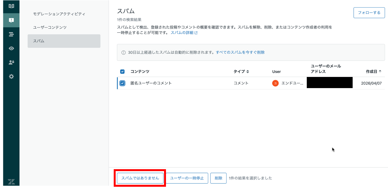Image resolution: width=388 pixels, height=187 pixels.
Task: Open the Arrange content lines icon
Action: click(11, 34)
